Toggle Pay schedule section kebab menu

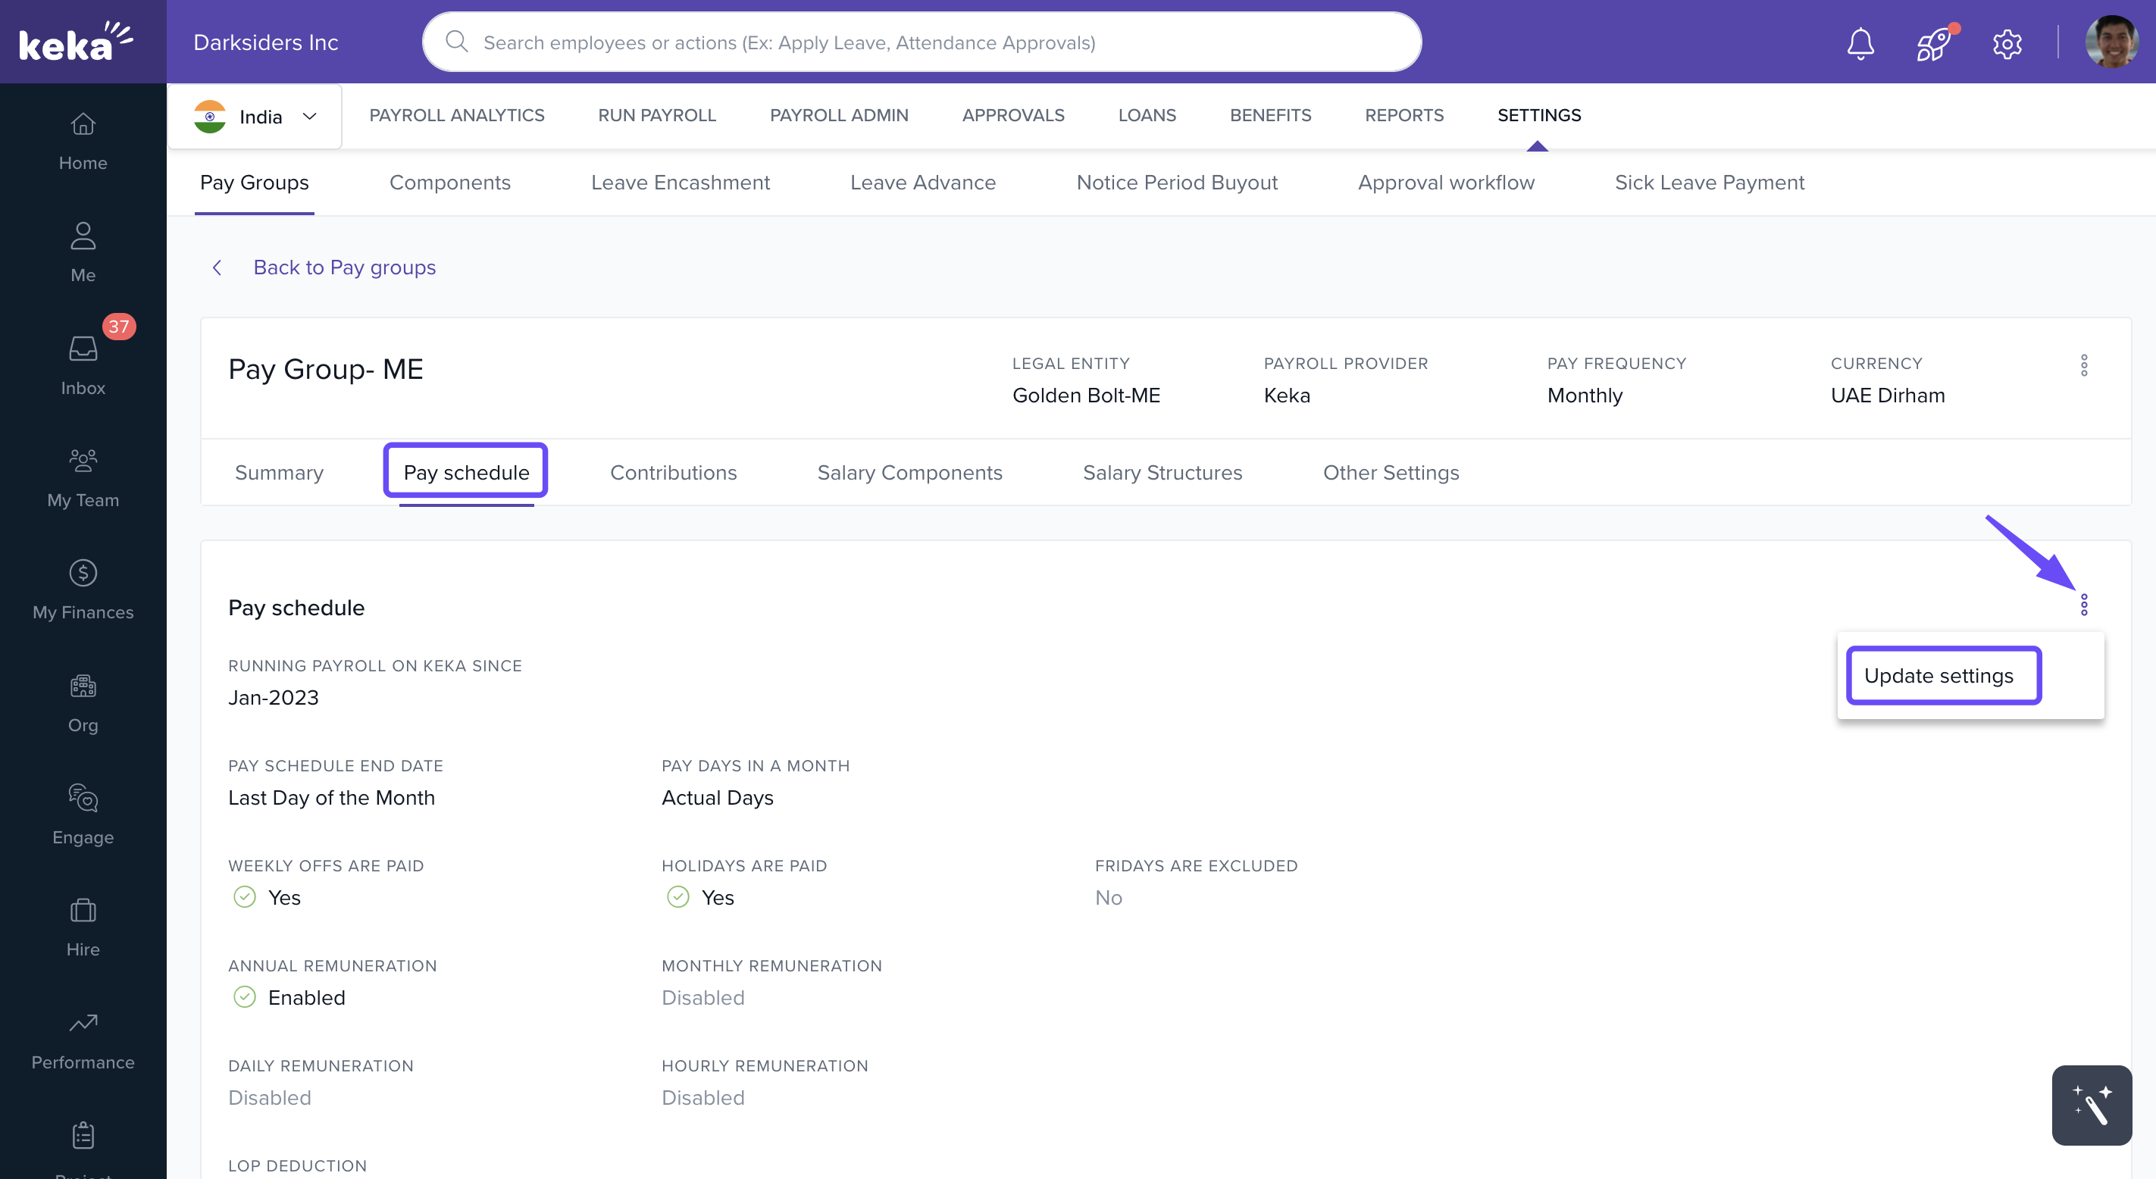point(2083,604)
